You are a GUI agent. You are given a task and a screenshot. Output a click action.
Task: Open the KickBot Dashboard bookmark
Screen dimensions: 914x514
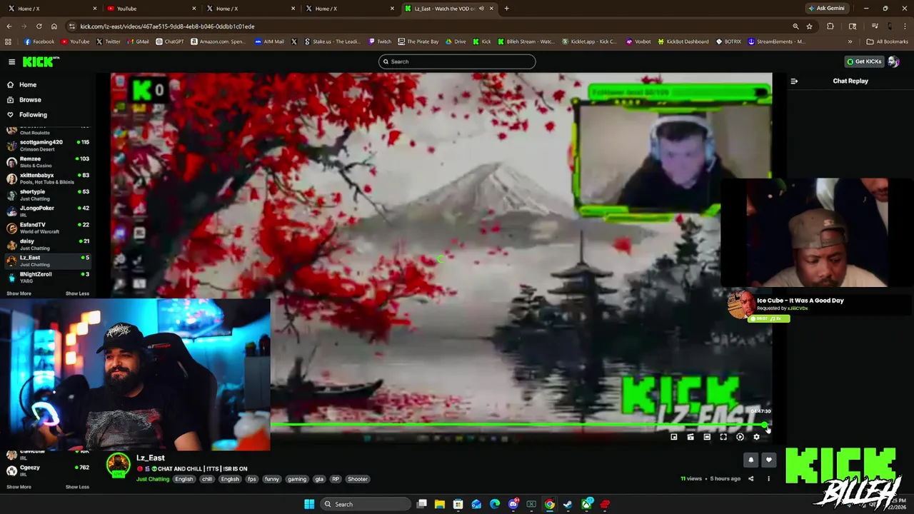684,41
